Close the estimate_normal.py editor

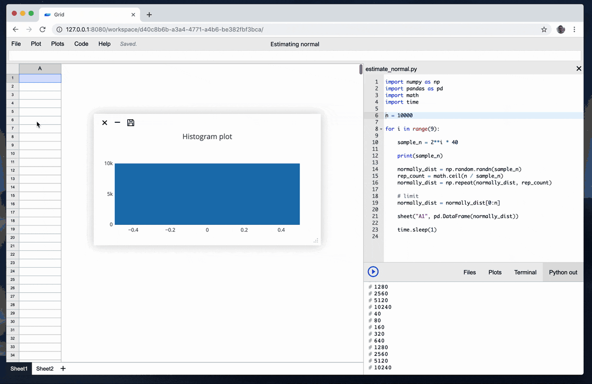point(578,69)
